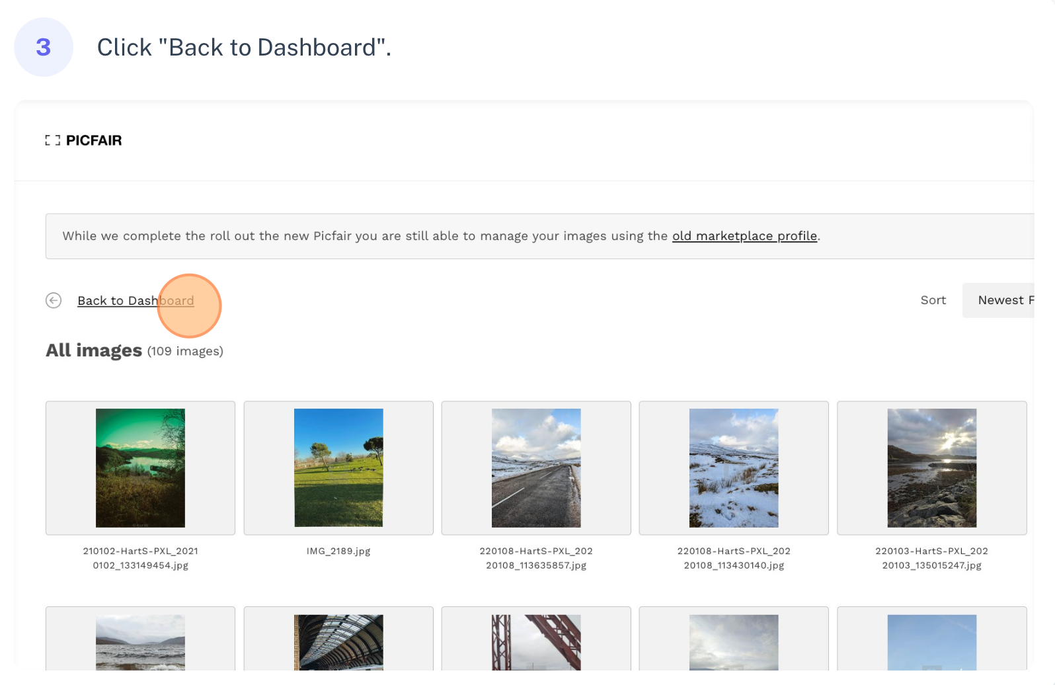Click the (109 images) count text

pos(185,351)
